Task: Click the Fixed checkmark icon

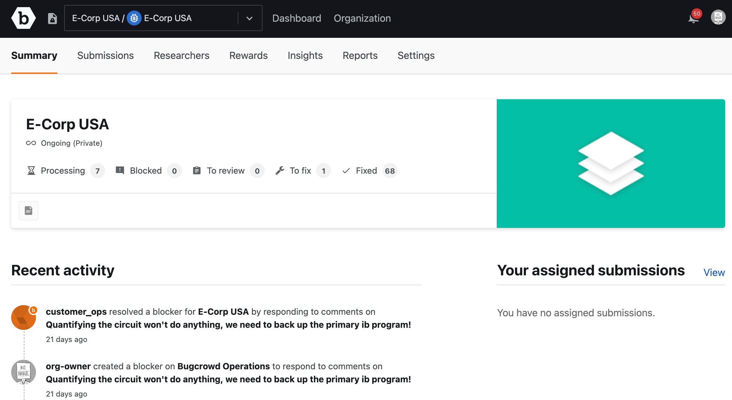Action: [x=346, y=171]
